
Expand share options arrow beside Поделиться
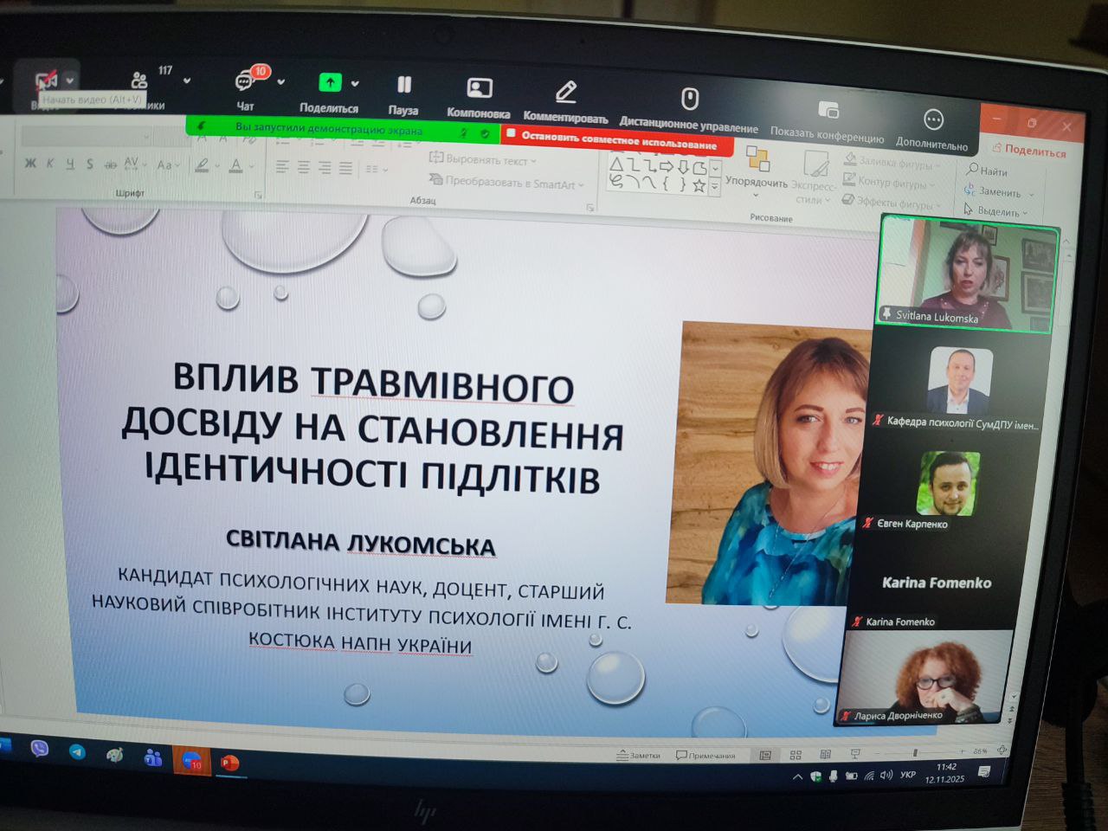(355, 84)
